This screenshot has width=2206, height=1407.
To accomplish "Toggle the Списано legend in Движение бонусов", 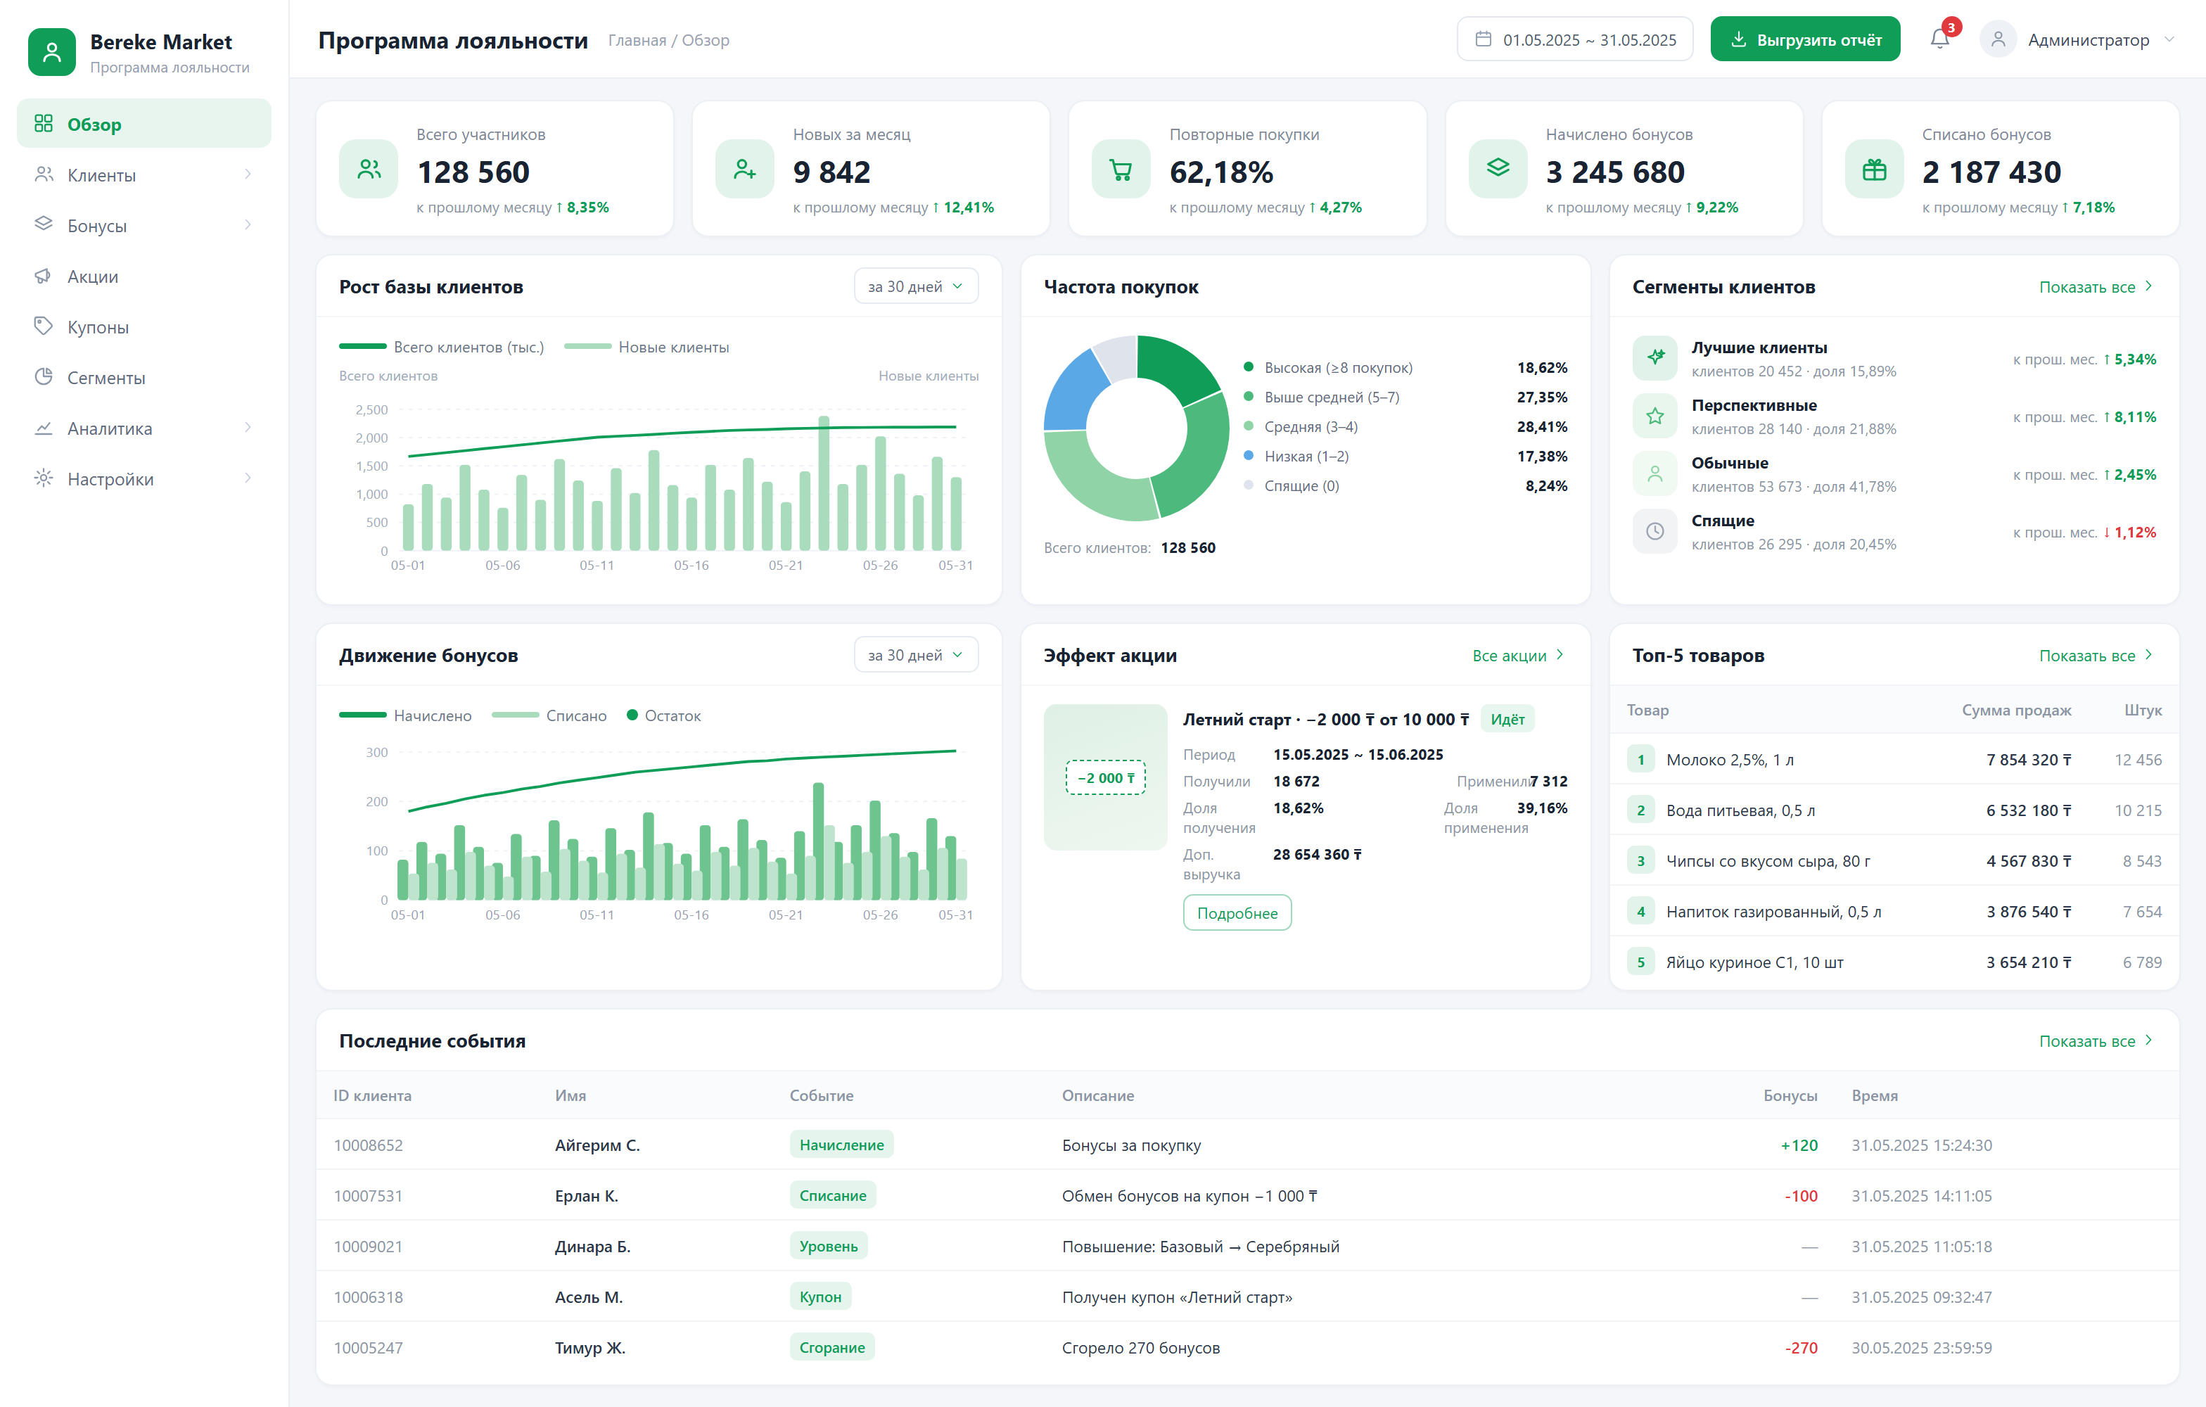I will 549,715.
